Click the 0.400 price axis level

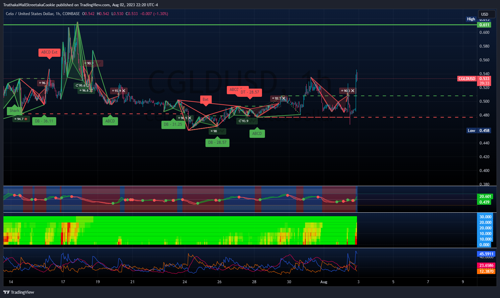pos(484,171)
